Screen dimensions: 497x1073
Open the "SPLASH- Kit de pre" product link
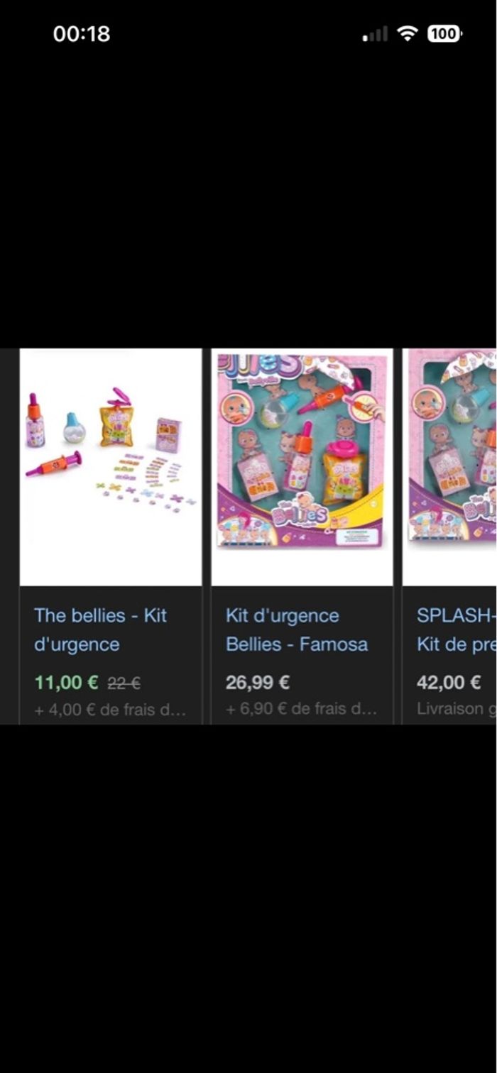pyautogui.click(x=456, y=630)
